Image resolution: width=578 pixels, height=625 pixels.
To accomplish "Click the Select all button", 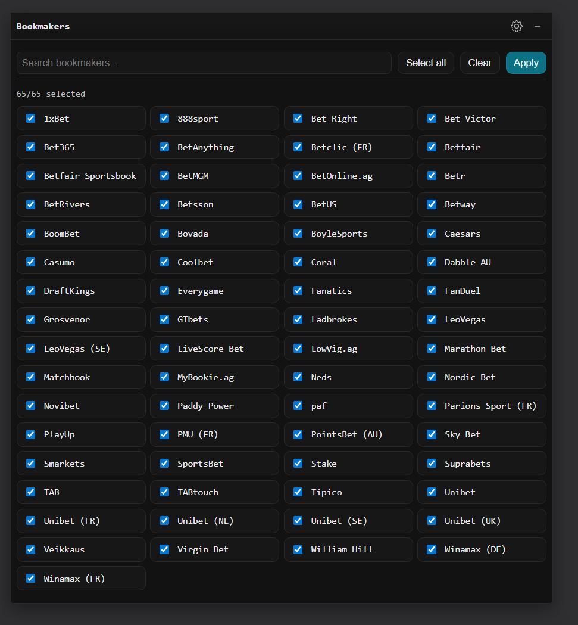I will [x=426, y=63].
